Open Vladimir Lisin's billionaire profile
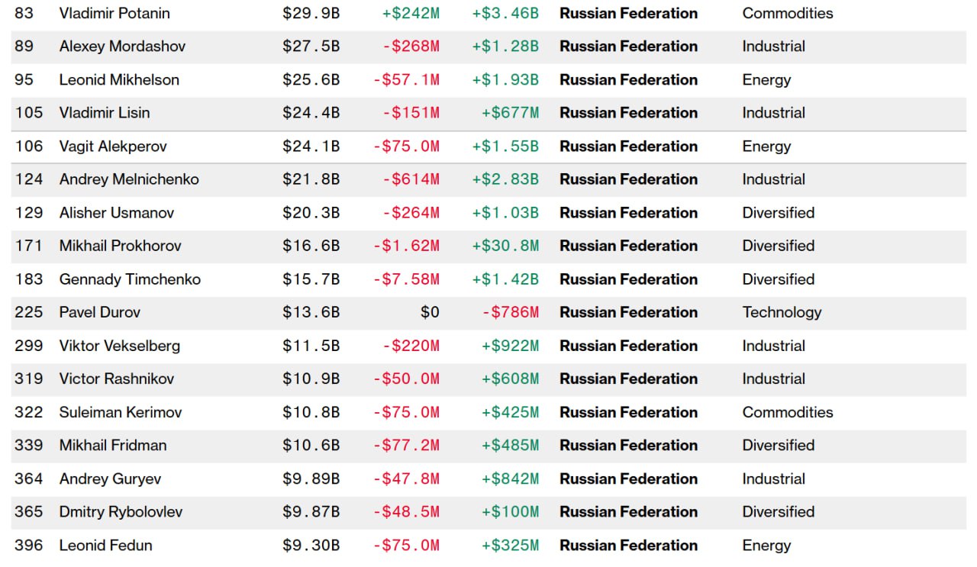Screen dimensions: 977x567 point(105,113)
